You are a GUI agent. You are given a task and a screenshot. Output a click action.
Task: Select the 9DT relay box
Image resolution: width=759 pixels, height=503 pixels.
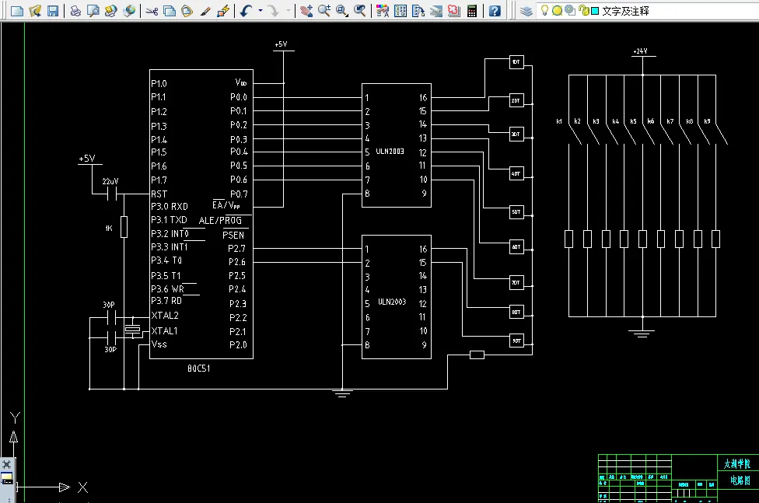[x=516, y=341]
